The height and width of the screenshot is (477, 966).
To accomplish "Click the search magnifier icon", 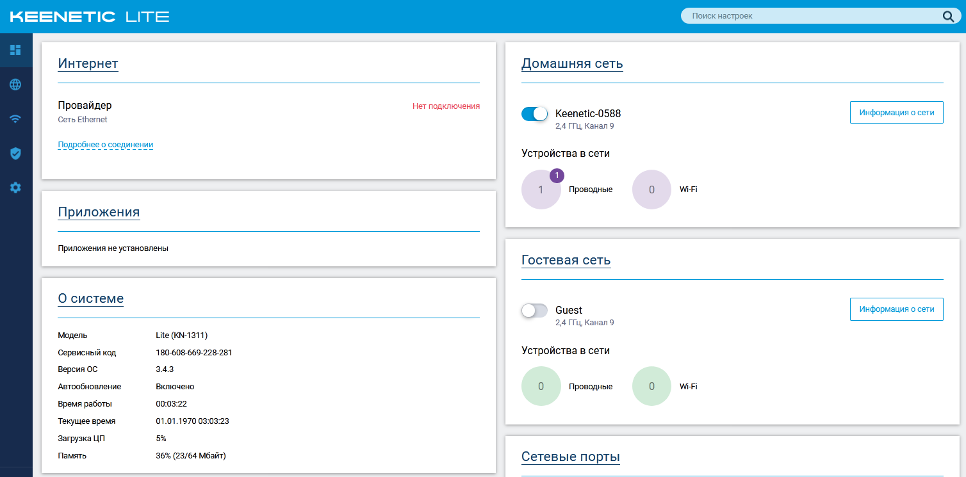I will coord(948,17).
